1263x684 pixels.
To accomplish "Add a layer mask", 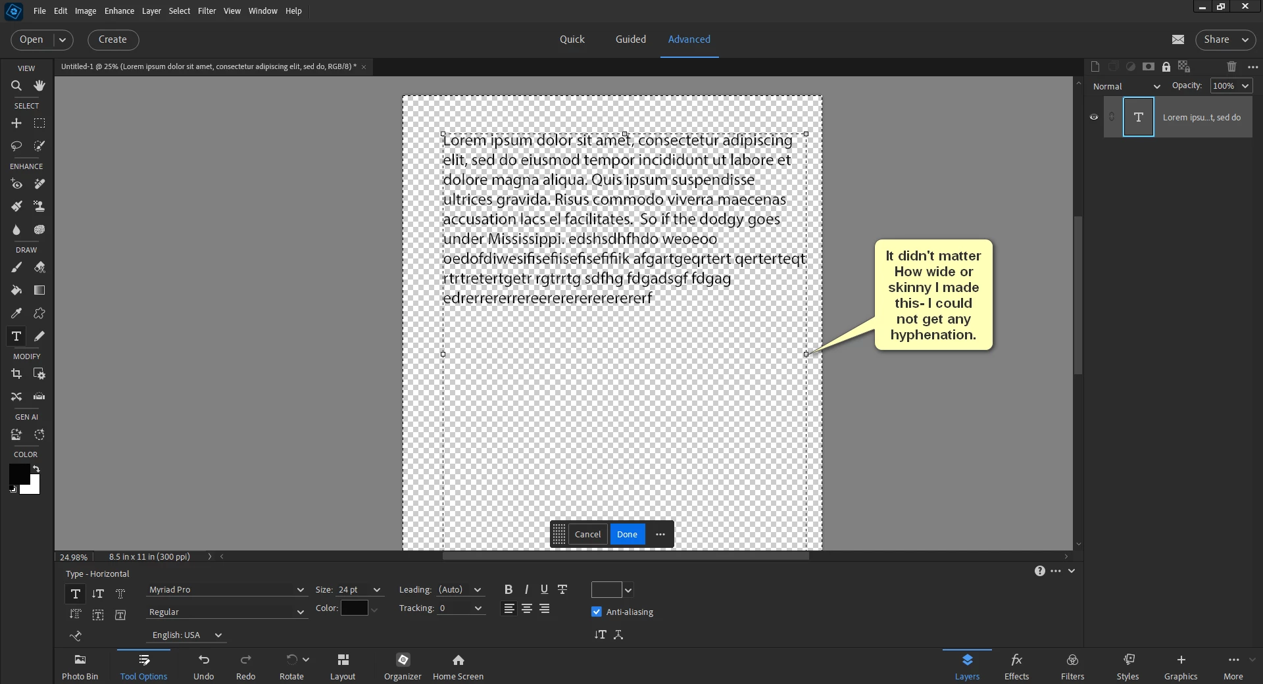I will [x=1149, y=66].
